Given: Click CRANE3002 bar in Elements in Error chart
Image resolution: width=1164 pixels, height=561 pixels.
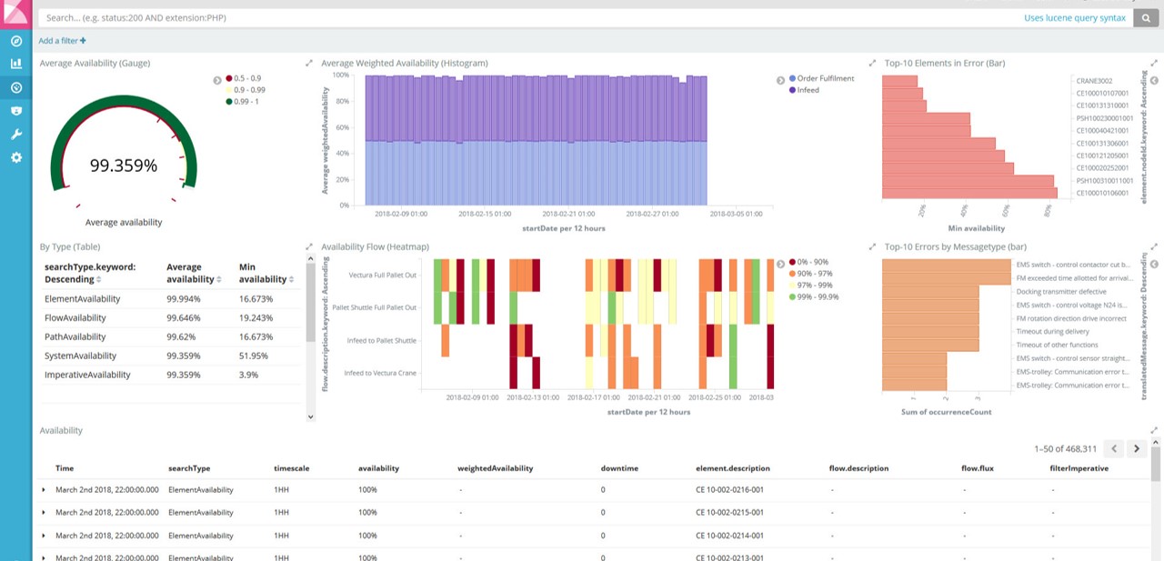Looking at the screenshot, I should tap(899, 81).
